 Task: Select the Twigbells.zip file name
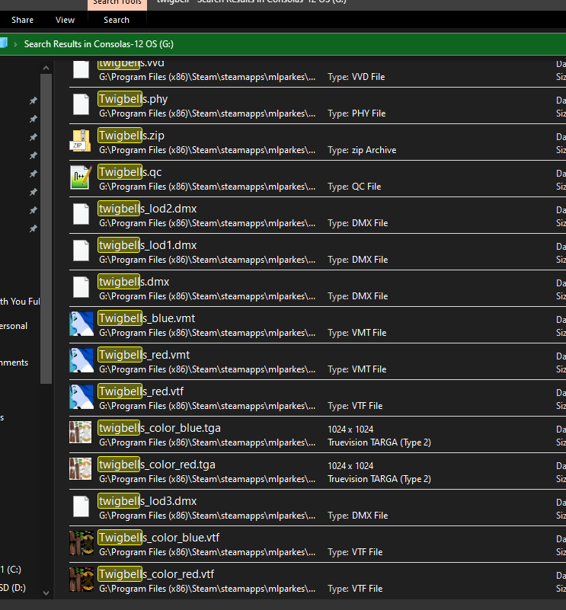click(x=131, y=136)
